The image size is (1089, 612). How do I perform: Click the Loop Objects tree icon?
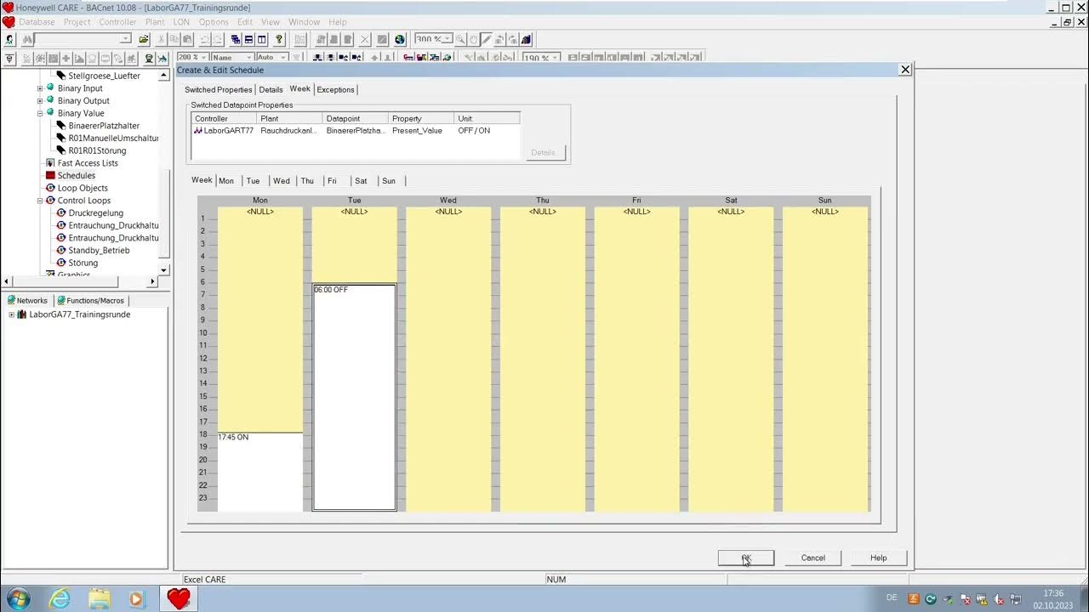(x=50, y=188)
